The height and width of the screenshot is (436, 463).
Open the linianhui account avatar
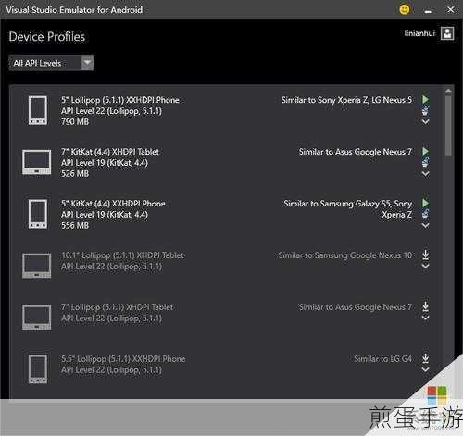447,33
